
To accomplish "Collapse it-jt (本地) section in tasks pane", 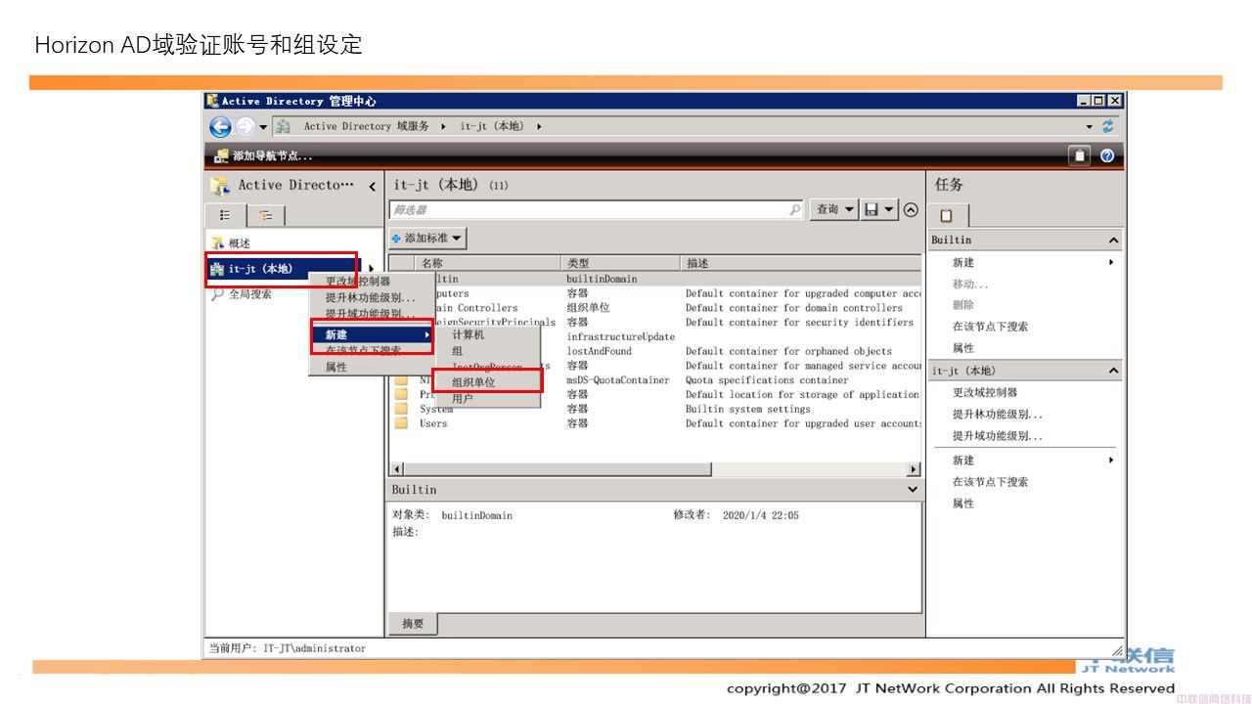I will coord(1113,372).
